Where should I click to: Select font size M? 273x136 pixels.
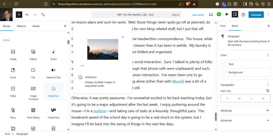point(239,98)
